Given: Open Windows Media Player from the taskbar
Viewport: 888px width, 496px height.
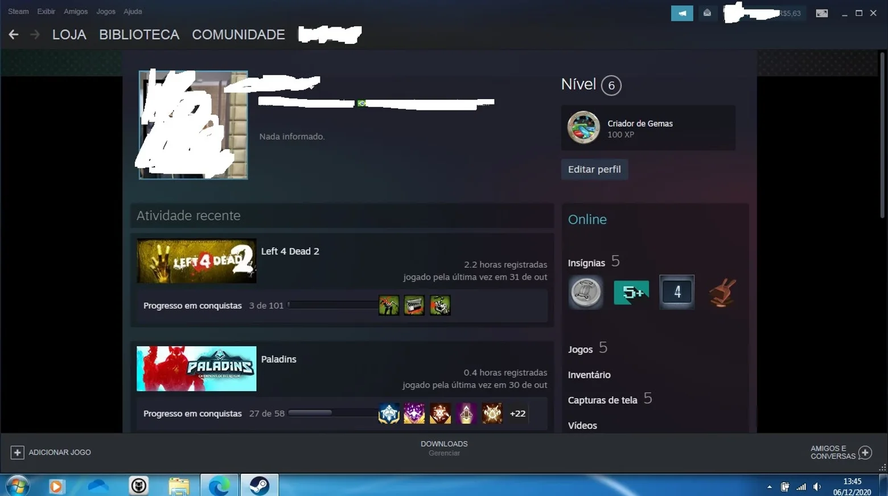Looking at the screenshot, I should [56, 486].
